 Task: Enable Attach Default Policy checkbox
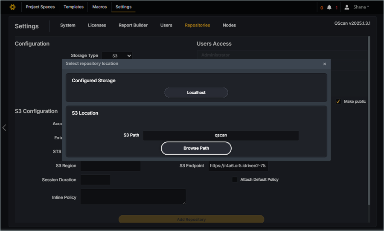[x=235, y=179]
